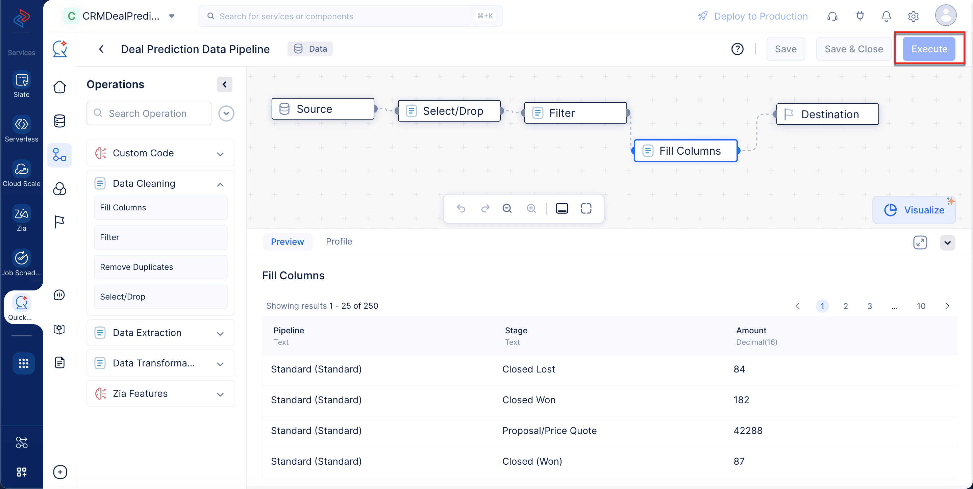The height and width of the screenshot is (489, 973).
Task: Open the all services grid icon
Action: (23, 363)
